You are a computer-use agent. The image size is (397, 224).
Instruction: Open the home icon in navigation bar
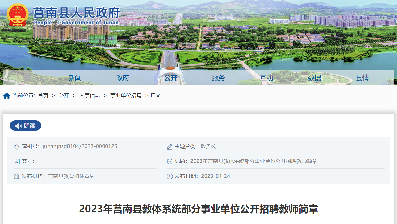(x=27, y=77)
